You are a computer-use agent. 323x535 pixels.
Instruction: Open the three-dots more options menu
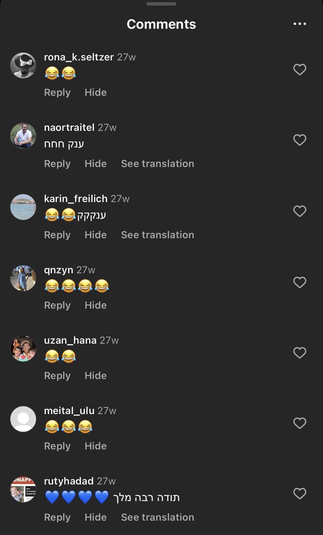click(300, 24)
